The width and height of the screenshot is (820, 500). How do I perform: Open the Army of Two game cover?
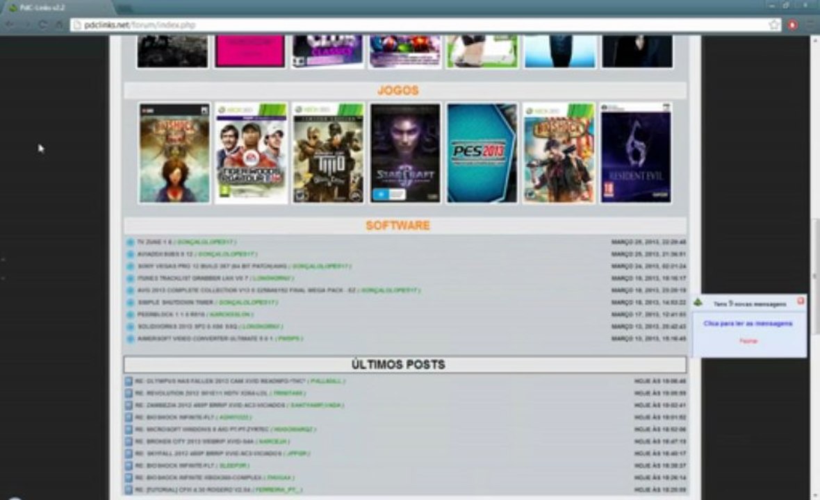[328, 153]
